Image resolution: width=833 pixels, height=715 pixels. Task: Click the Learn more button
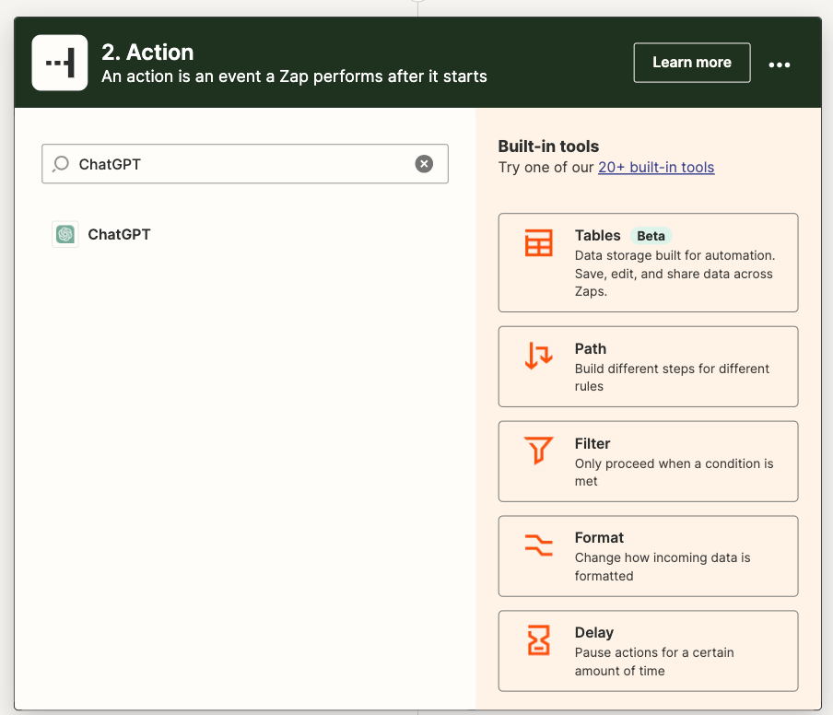click(x=692, y=63)
